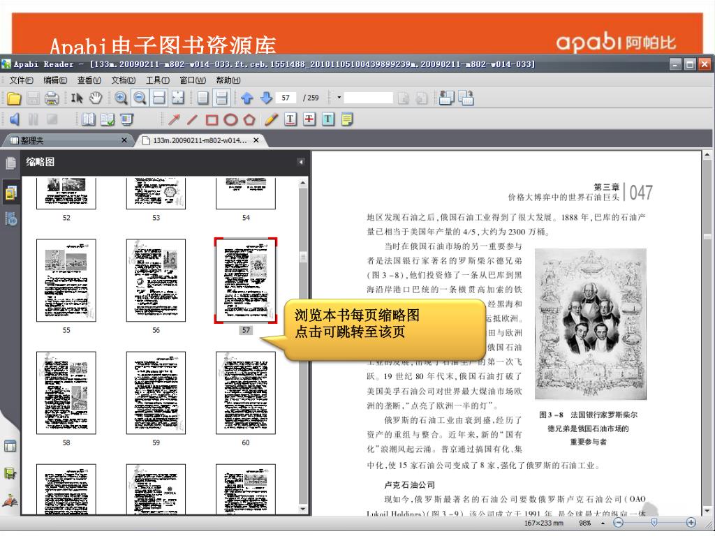
Task: Switch to continuous page layout
Action: [221, 98]
